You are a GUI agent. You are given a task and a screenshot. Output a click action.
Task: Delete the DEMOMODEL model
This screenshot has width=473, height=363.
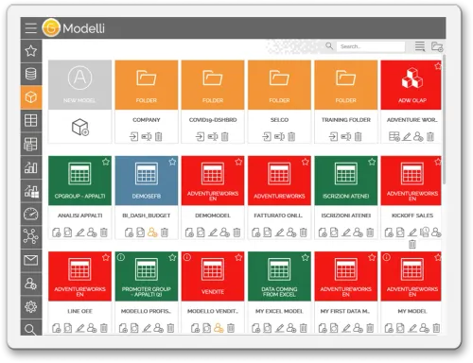pyautogui.click(x=236, y=233)
